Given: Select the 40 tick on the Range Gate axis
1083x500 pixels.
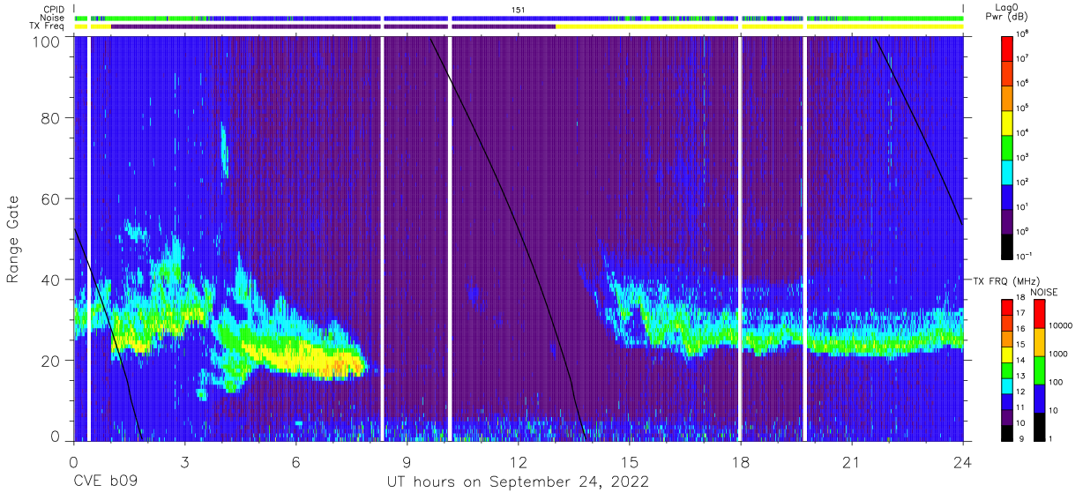Looking at the screenshot, I should tap(50, 280).
